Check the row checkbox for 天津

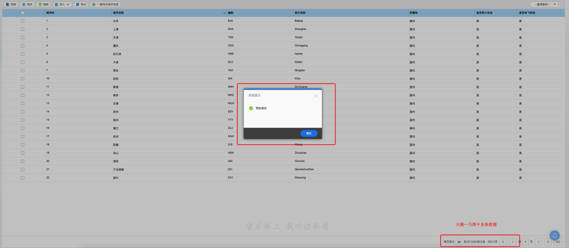23,37
